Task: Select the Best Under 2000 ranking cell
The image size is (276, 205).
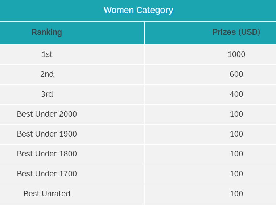Action: 47,114
